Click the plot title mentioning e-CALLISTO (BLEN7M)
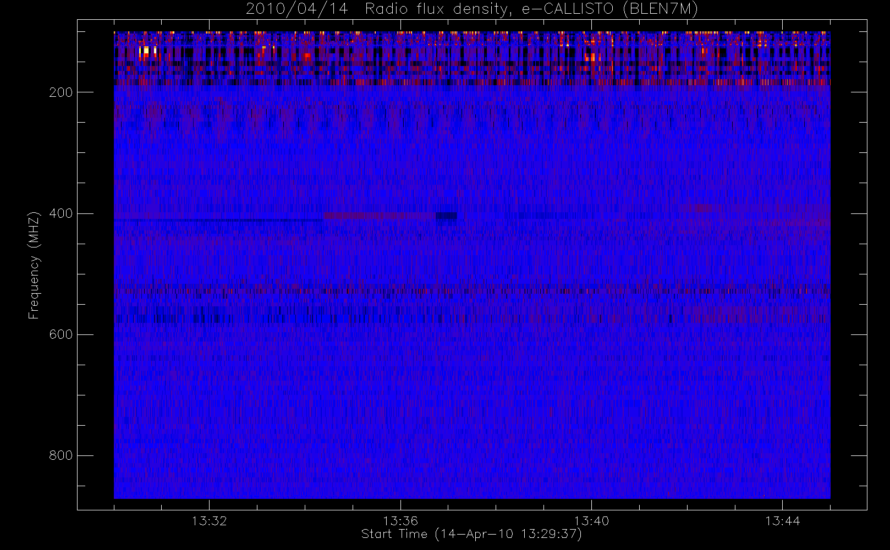The height and width of the screenshot is (550, 890). coord(472,9)
